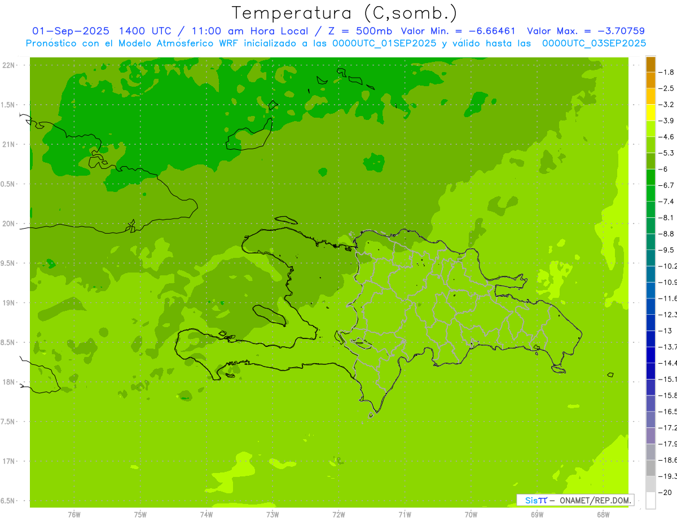
Task: Select the date text "01-Sep-2025"
Action: click(70, 31)
